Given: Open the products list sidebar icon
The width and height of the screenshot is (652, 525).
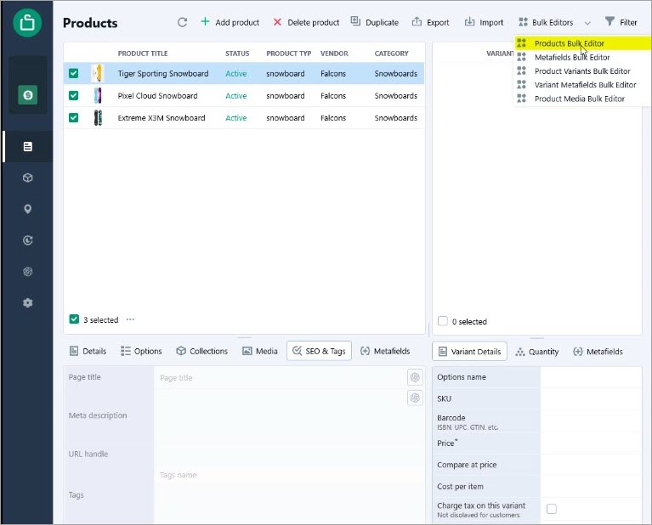Looking at the screenshot, I should (x=28, y=146).
